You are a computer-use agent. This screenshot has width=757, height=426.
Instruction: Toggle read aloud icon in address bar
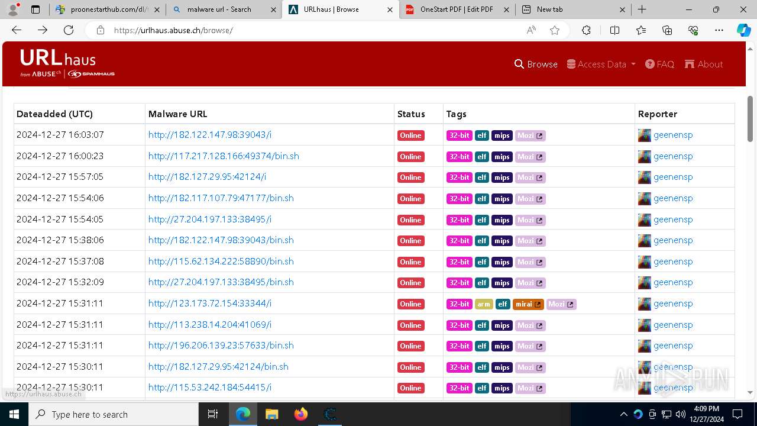(531, 30)
